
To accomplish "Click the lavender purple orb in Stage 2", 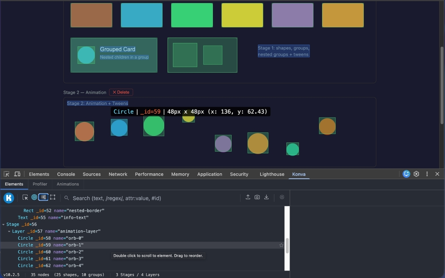I will tap(223, 144).
